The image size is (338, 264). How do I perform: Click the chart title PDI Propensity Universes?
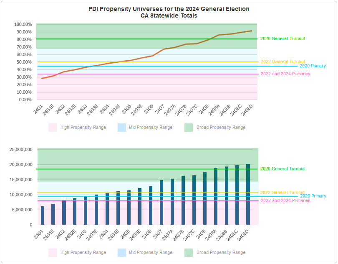pos(169,9)
